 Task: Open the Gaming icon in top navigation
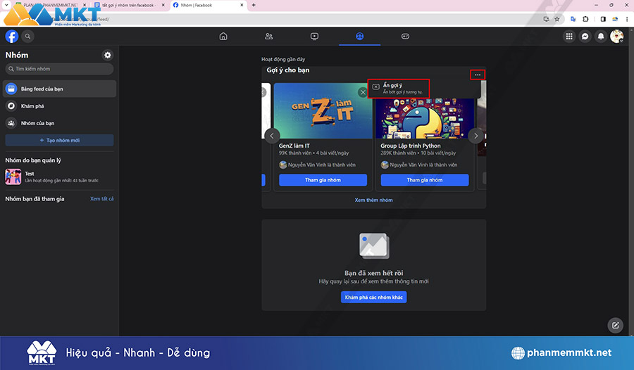[x=405, y=36]
